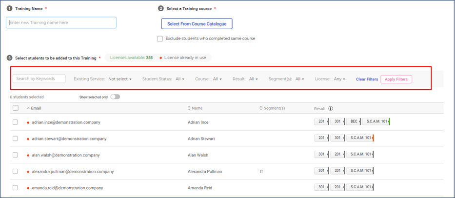Open the Existing Service dropdown
This screenshot has height=198, width=455.
[120, 79]
